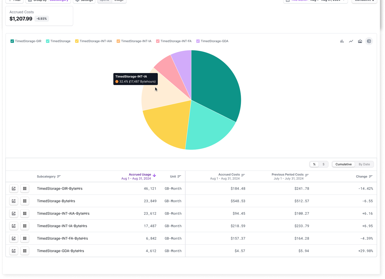Switch to the bar chart view
The height and width of the screenshot is (279, 385).
[342, 41]
